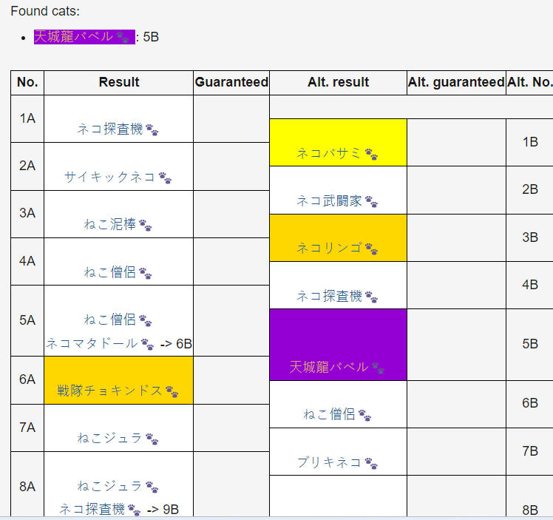Click the '1A' row number cell
This screenshot has width=553, height=520.
[x=27, y=119]
